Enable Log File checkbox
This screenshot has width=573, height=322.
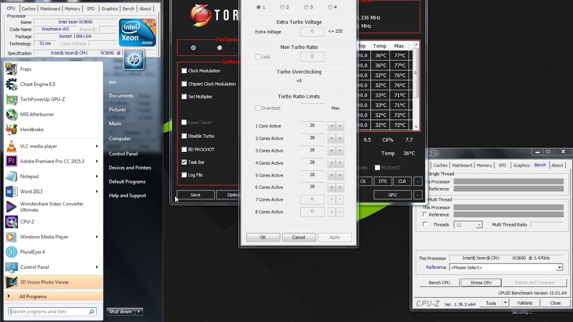pos(184,175)
